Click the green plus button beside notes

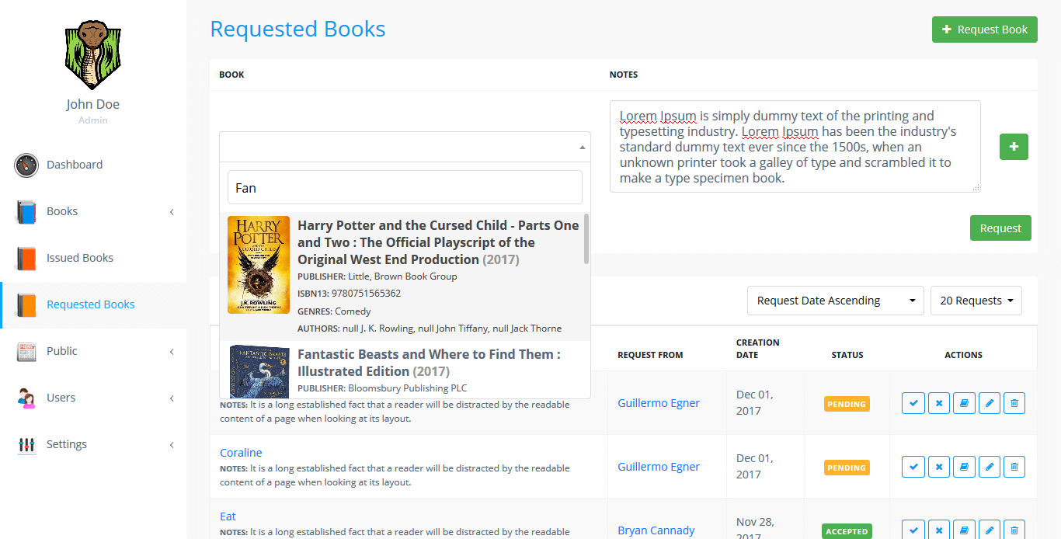pyautogui.click(x=1013, y=147)
